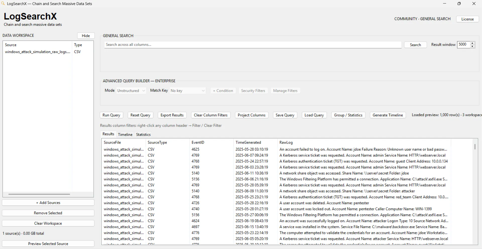Click the LogSearchX title bar app icon

pyautogui.click(x=3, y=4)
